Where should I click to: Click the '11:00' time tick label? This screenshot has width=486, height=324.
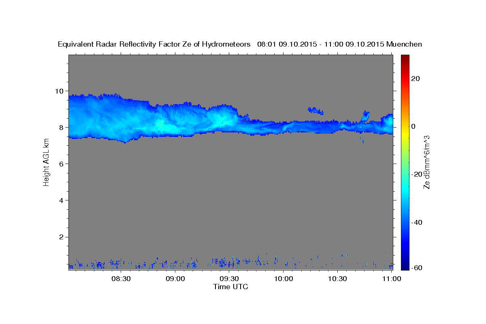pos(392,279)
